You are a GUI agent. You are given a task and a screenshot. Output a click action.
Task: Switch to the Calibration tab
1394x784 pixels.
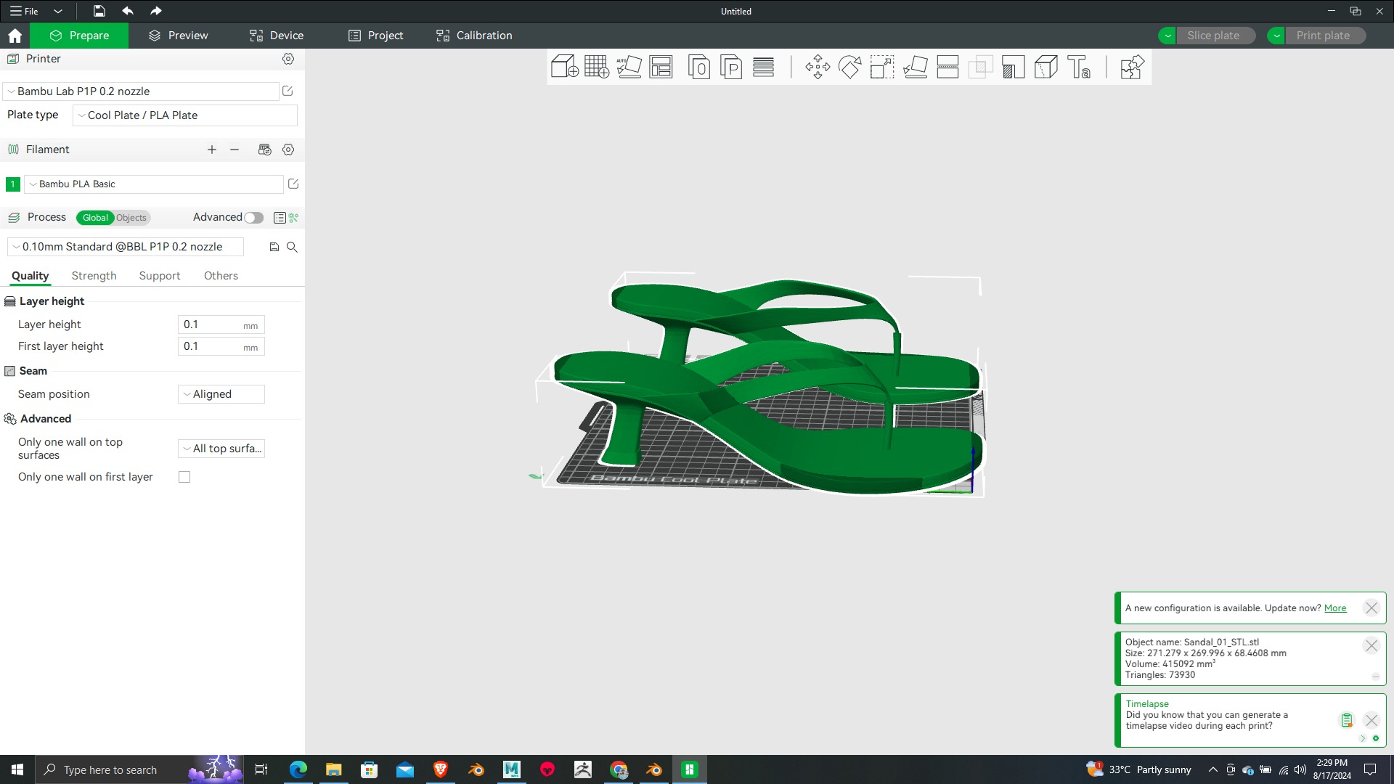click(474, 36)
